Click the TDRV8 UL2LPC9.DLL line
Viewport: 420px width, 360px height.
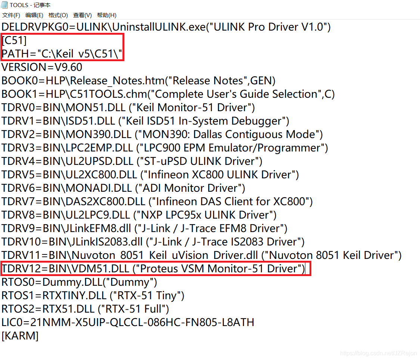click(139, 215)
